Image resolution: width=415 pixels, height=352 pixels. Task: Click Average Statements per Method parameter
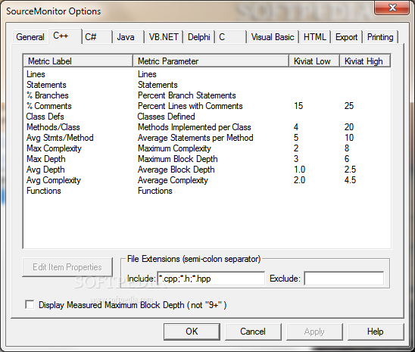coord(195,138)
